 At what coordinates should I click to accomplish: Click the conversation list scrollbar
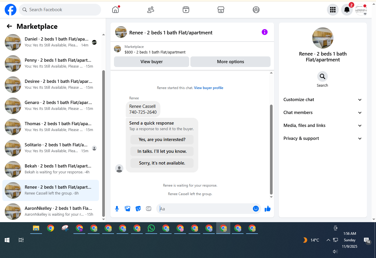(103, 143)
